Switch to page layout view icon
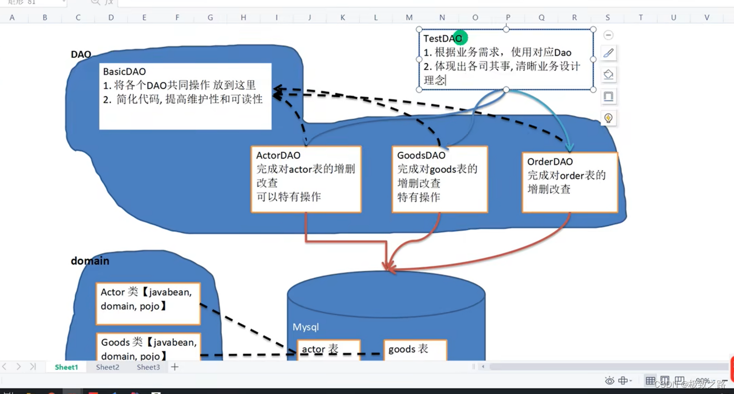734x394 pixels. tap(665, 381)
